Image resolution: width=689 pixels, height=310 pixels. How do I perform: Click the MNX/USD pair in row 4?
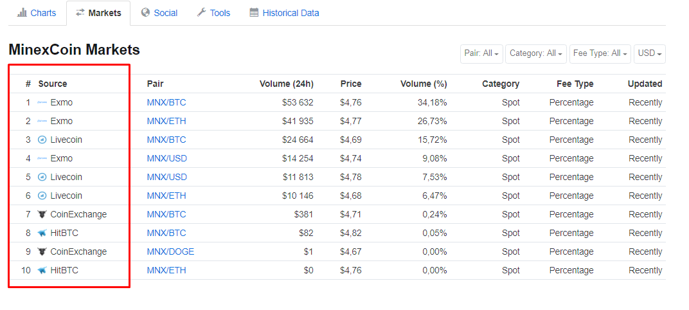pyautogui.click(x=166, y=158)
